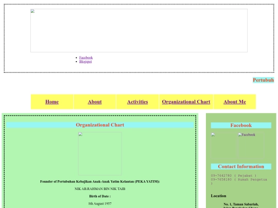This screenshot has width=278, height=208.
Task: Click the broken header banner image
Action: click(x=139, y=31)
